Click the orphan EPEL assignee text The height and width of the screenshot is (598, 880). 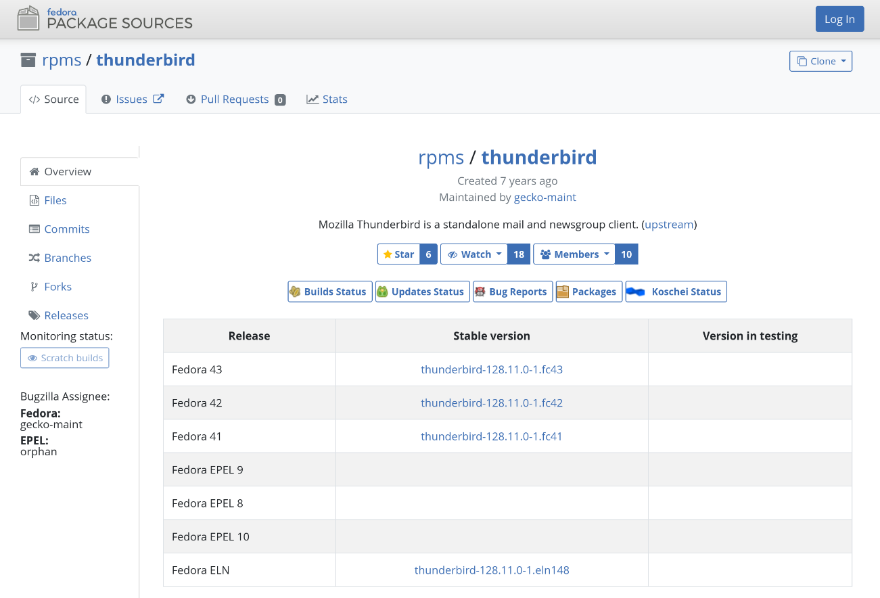(39, 451)
